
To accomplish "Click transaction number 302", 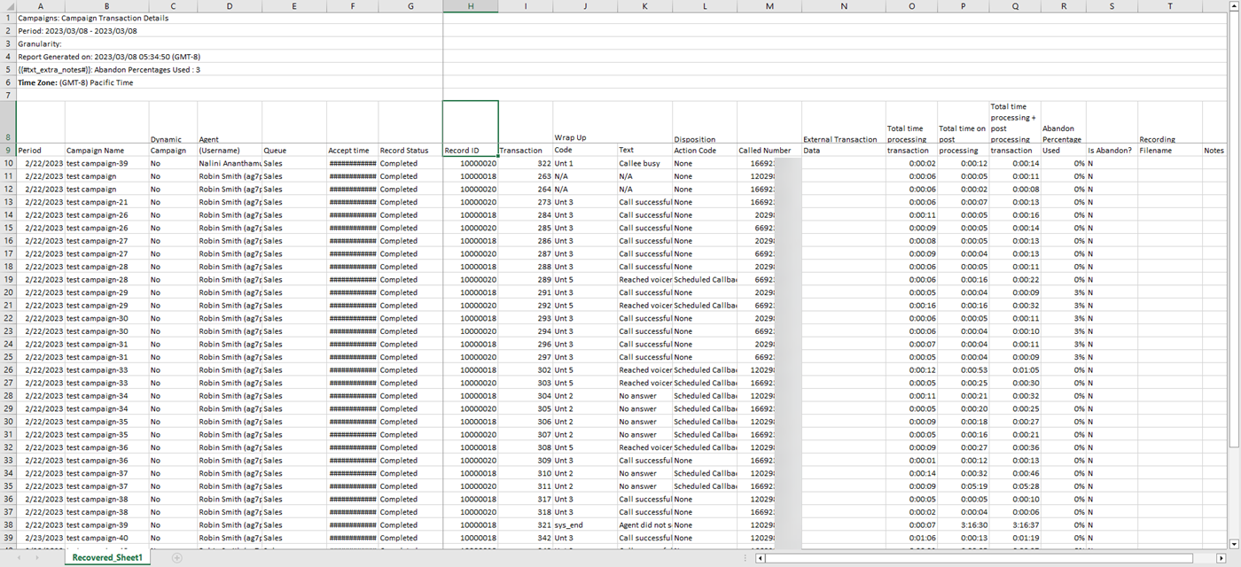I will (x=526, y=369).
